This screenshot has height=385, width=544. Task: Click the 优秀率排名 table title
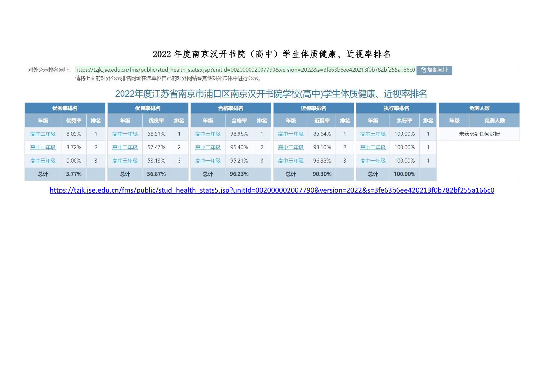pos(65,108)
